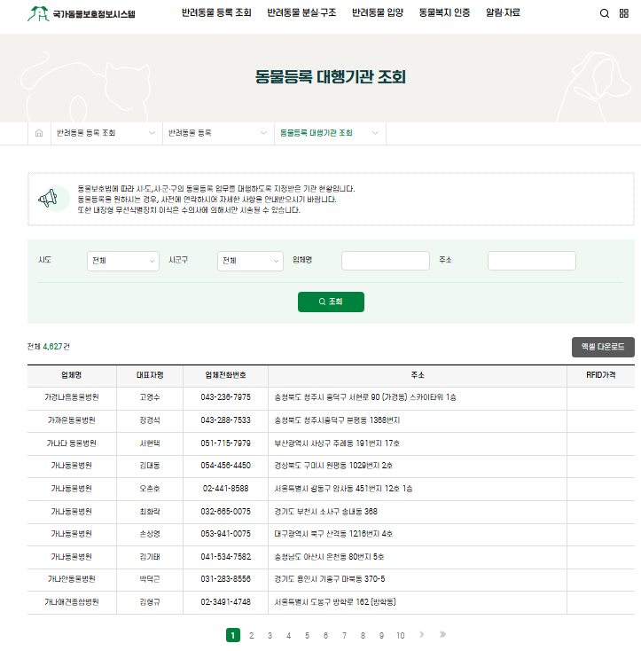Click representative name 고영수

(150, 397)
